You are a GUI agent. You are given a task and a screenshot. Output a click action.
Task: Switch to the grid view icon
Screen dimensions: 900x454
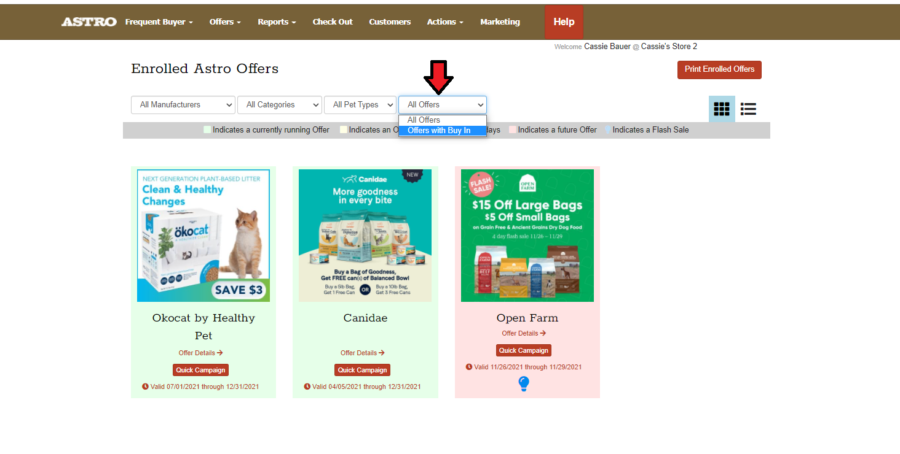722,109
